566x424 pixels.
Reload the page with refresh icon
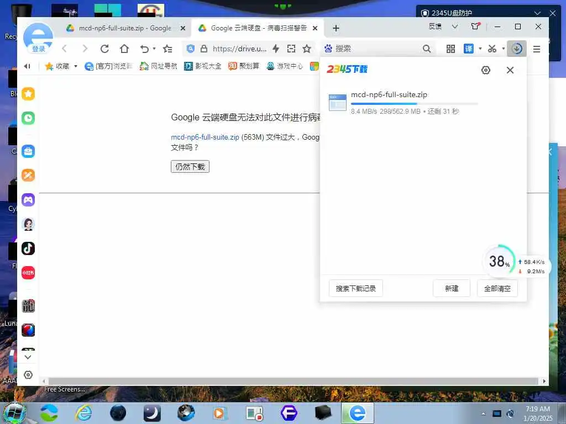[x=104, y=49]
